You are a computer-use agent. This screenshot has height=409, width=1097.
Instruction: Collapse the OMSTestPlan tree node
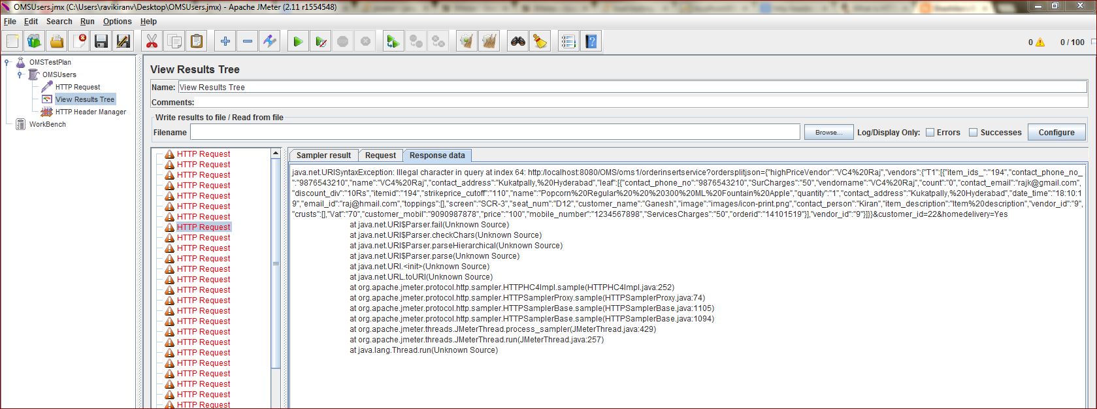(x=7, y=63)
